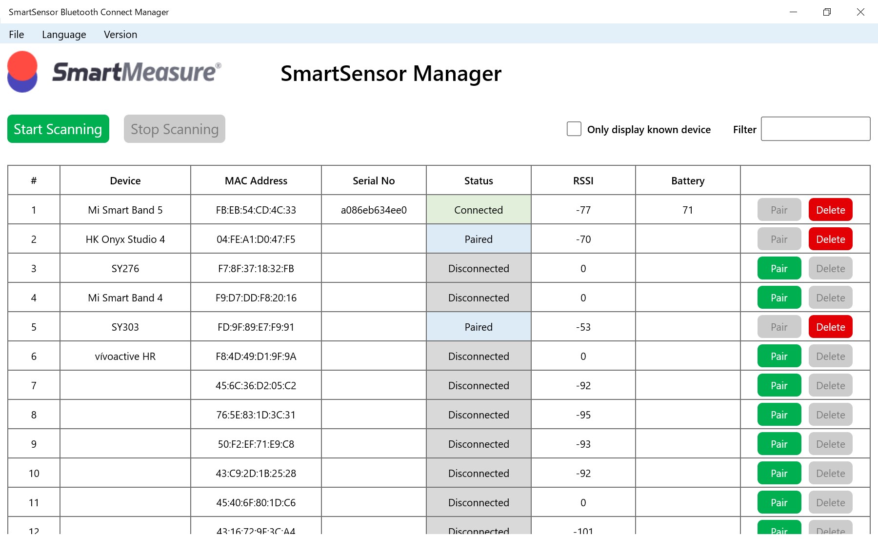Image resolution: width=878 pixels, height=556 pixels.
Task: Click the Filter text field
Action: pyautogui.click(x=815, y=129)
